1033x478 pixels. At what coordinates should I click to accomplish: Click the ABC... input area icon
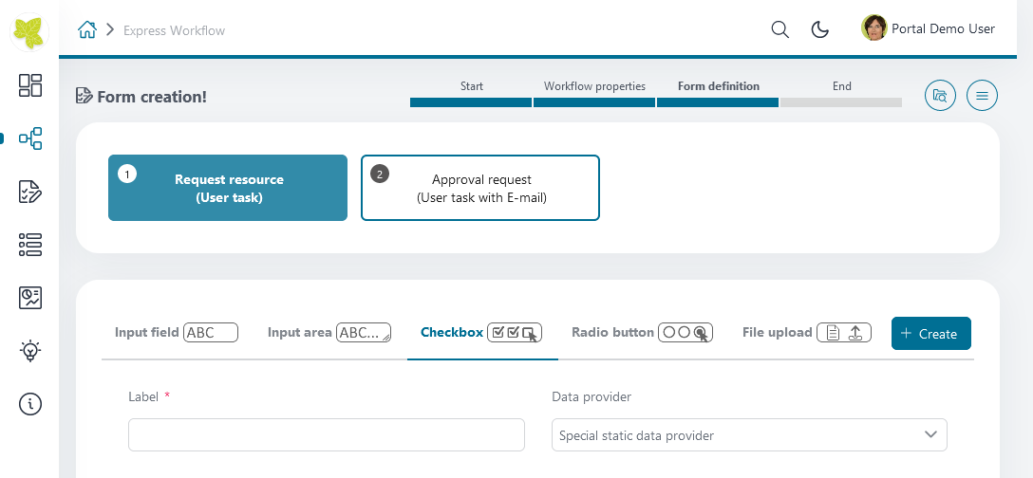coord(364,333)
